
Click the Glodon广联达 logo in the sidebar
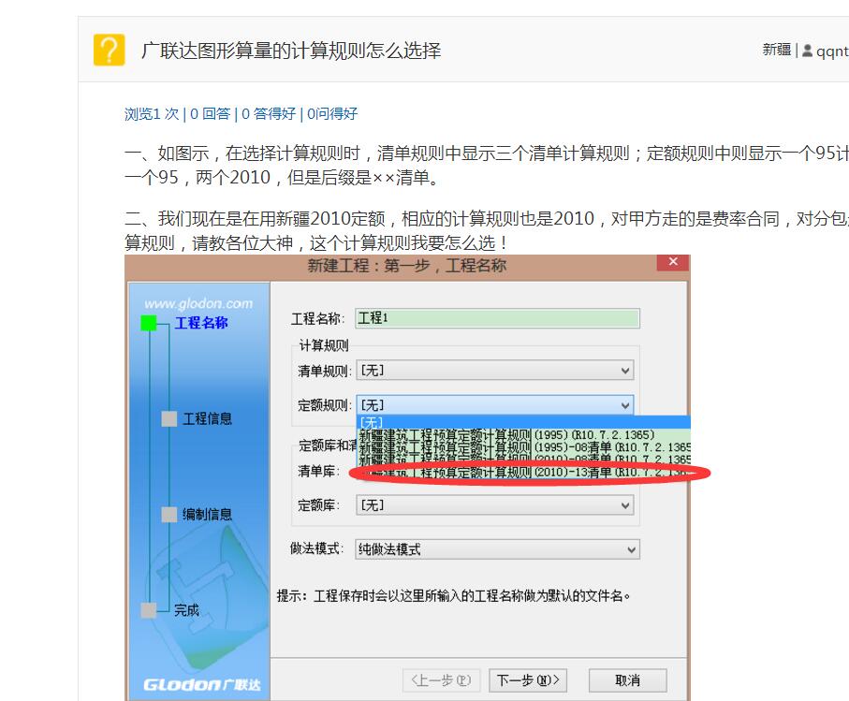click(202, 685)
